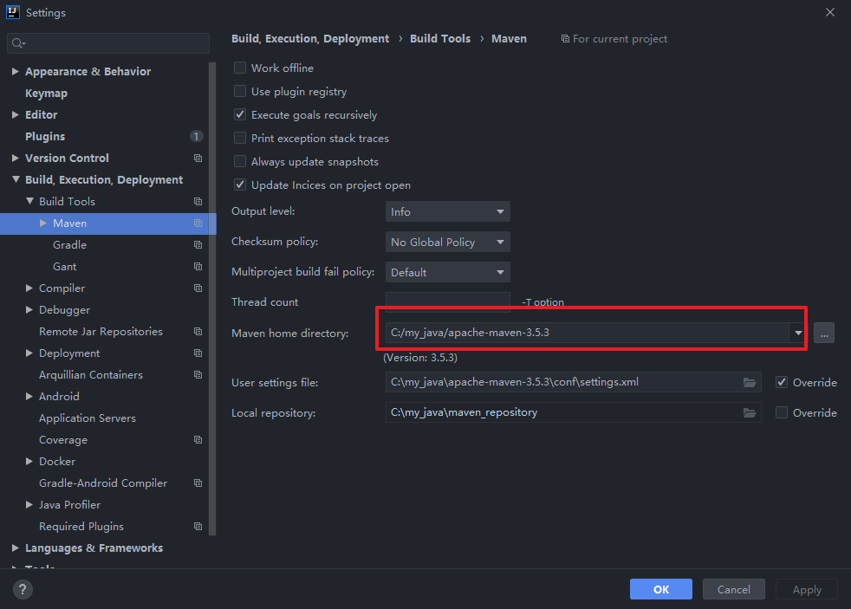Image resolution: width=851 pixels, height=609 pixels.
Task: Uncheck Override for User settings file
Action: 782,382
